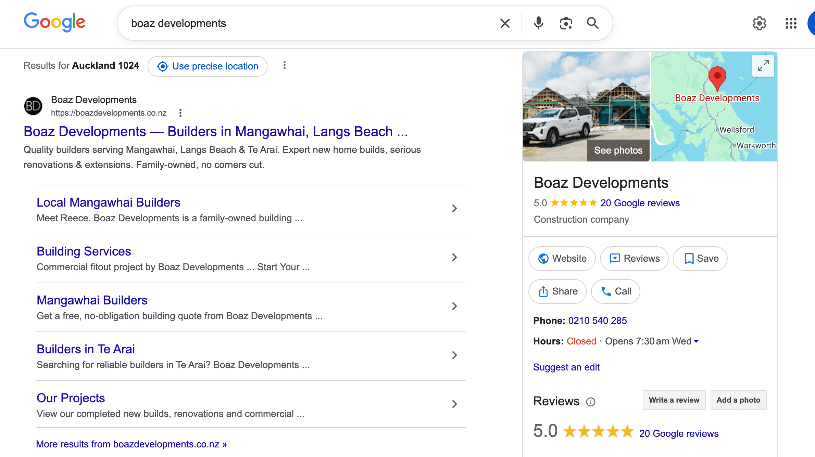Open Mangawhai Builders sitelink

pyautogui.click(x=92, y=300)
